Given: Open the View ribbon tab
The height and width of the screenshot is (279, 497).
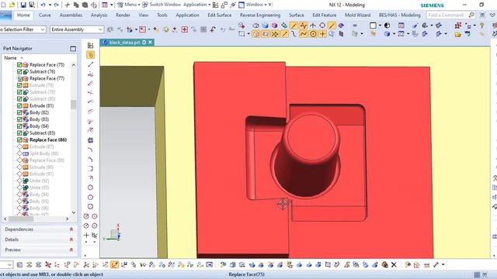Looking at the screenshot, I should click(x=143, y=15).
